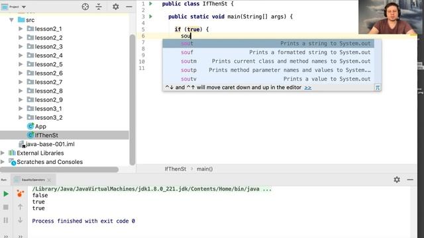Image resolution: width=424 pixels, height=238 pixels.
Task: Expand Scratches and Consoles node
Action: pos(3,162)
